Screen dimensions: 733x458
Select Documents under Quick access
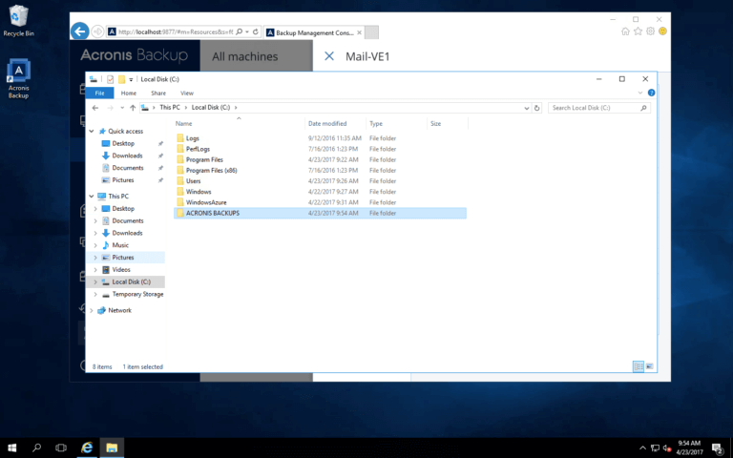128,168
